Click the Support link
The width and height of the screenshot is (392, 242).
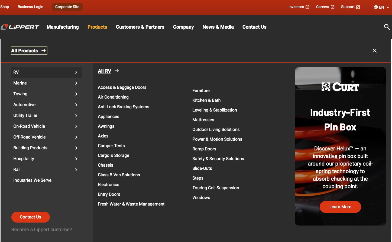click(x=348, y=7)
